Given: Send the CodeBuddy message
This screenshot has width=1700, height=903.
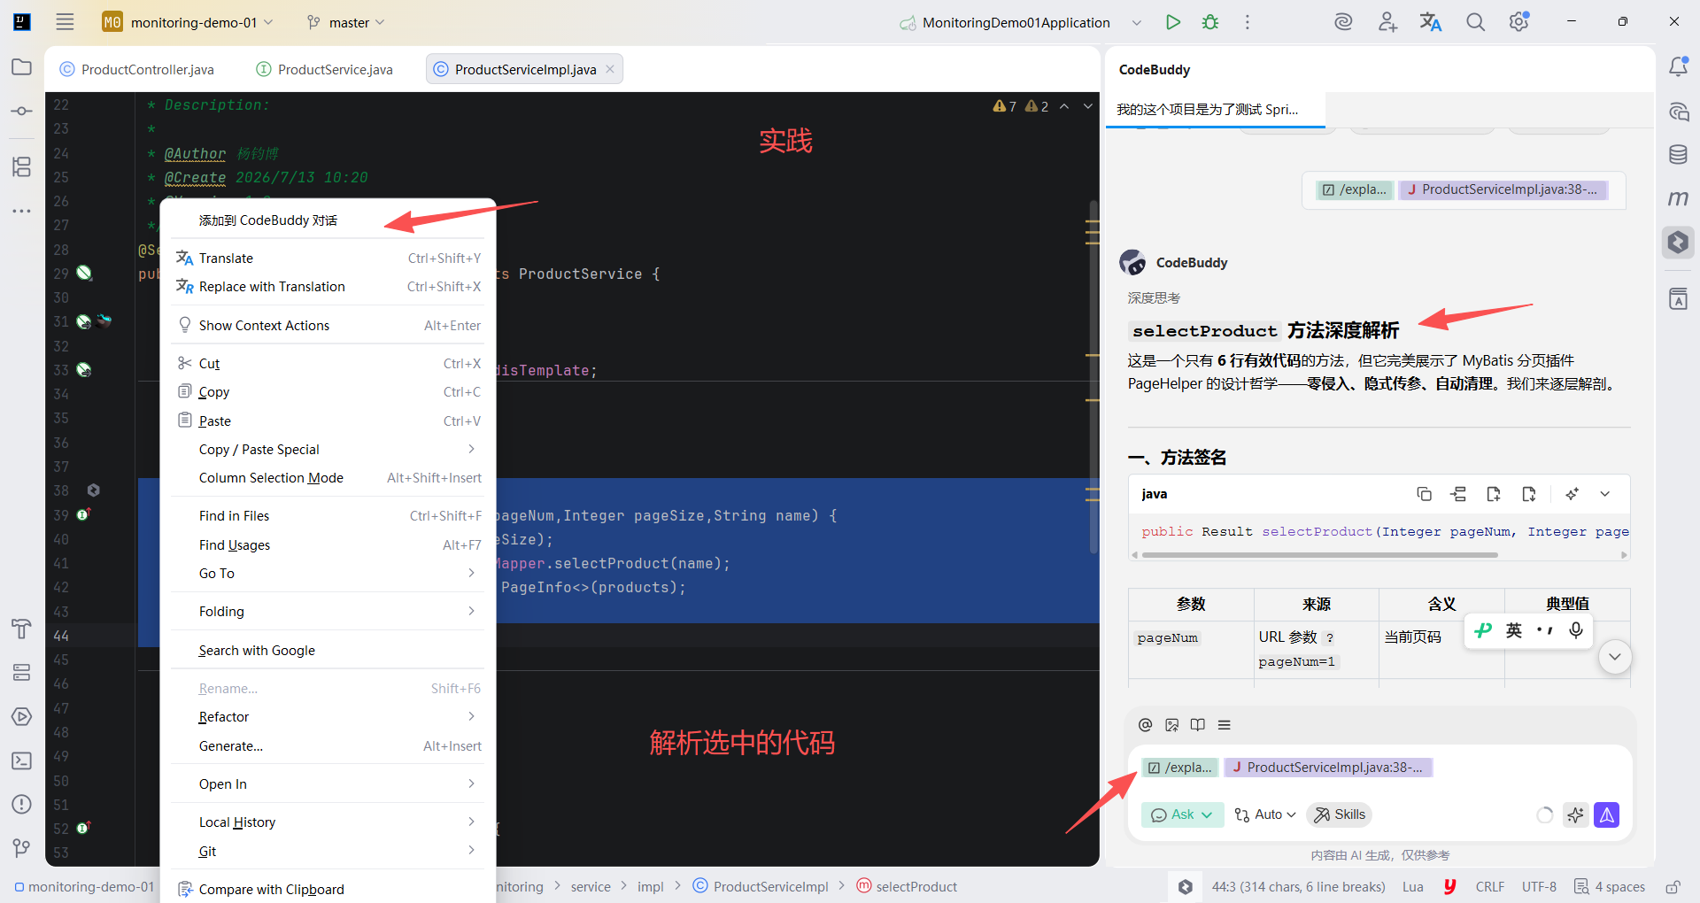Looking at the screenshot, I should click(1607, 814).
